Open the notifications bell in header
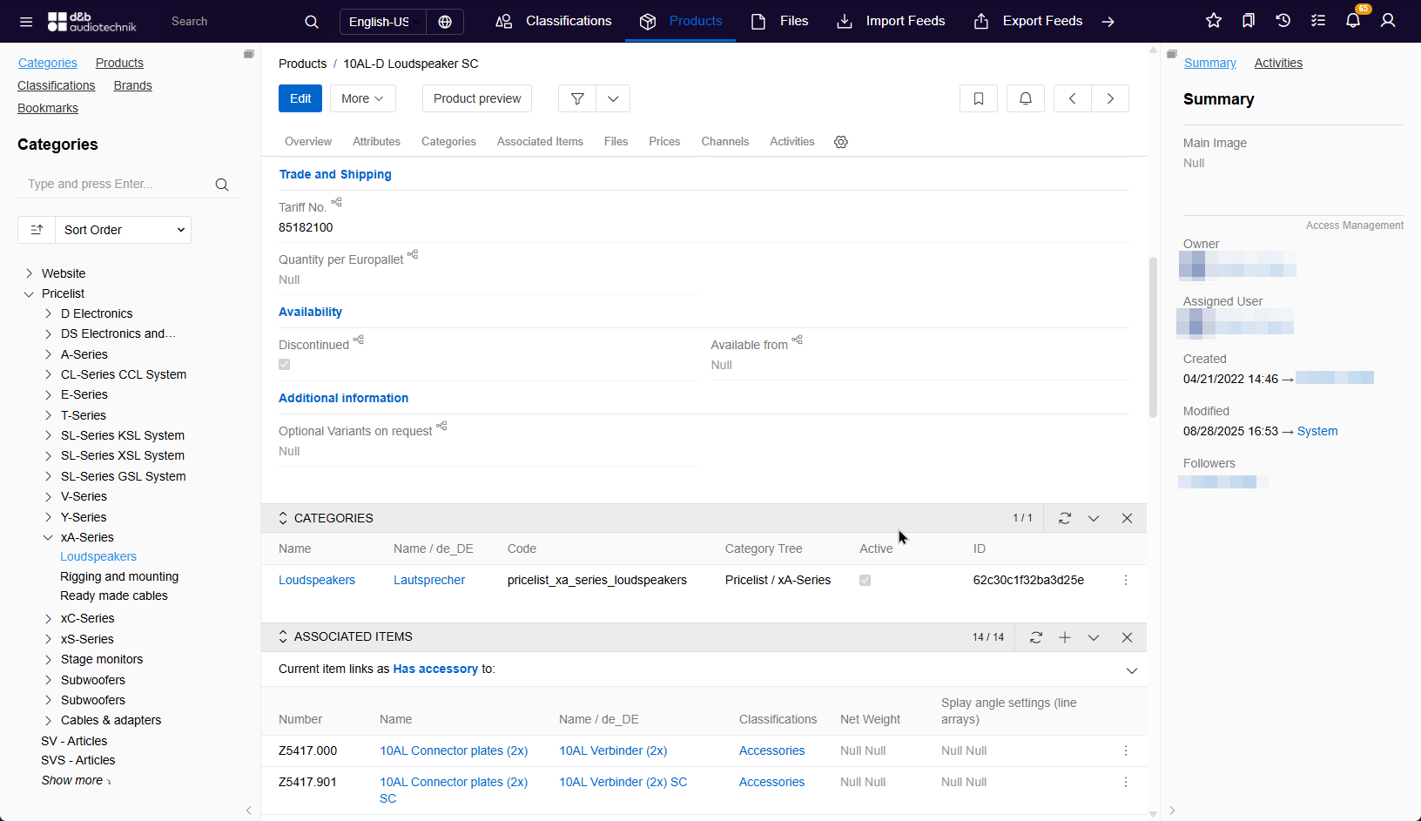The height and width of the screenshot is (821, 1421). (1353, 21)
